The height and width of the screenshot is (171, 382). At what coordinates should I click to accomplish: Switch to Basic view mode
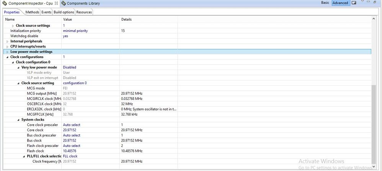pyautogui.click(x=325, y=3)
